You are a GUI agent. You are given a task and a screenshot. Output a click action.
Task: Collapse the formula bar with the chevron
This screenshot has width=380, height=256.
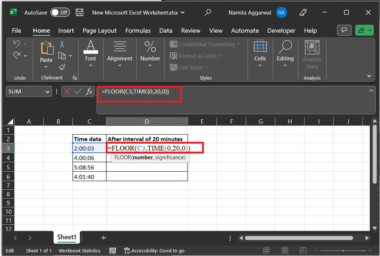(370, 91)
